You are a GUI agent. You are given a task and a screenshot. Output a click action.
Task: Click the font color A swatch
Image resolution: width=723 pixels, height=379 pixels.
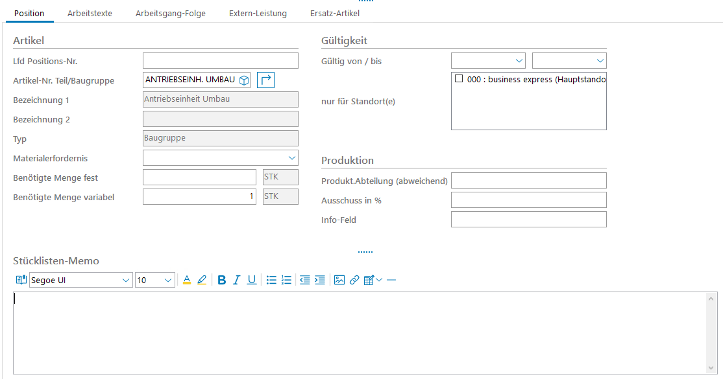(x=187, y=280)
